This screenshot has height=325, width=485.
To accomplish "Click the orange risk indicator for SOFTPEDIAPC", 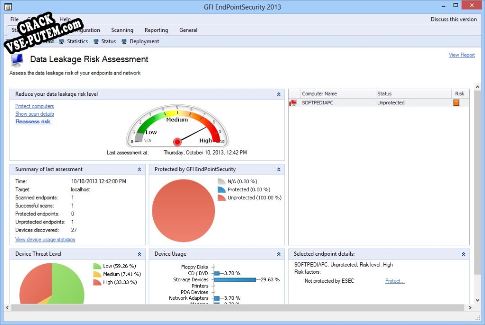I will click(x=456, y=102).
